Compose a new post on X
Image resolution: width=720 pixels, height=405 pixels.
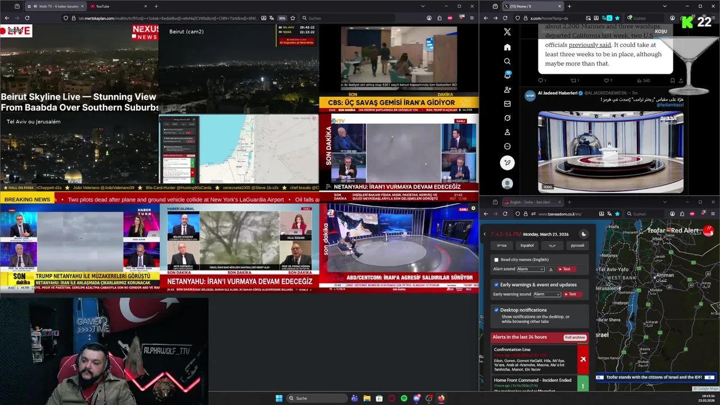coord(507,163)
